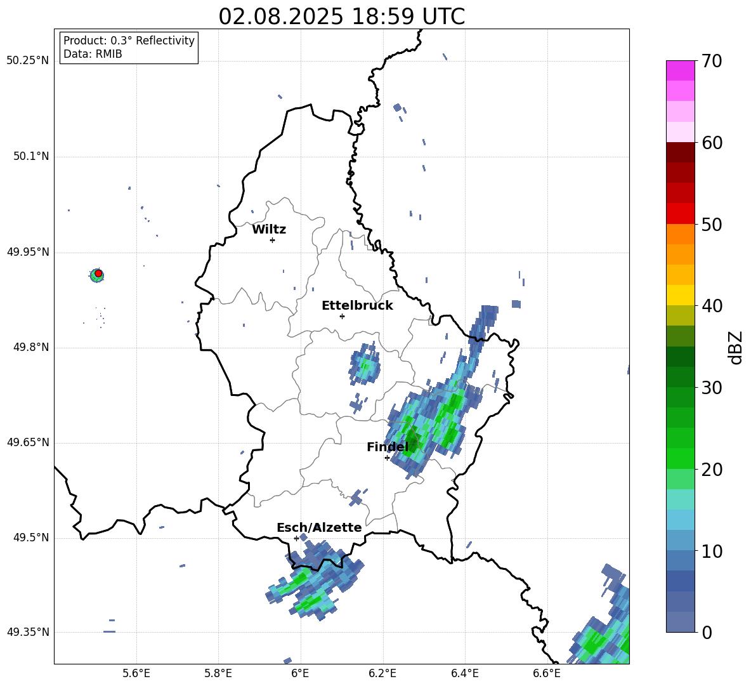
Task: Click the Esch/Alzette cross marker
Action: click(296, 538)
